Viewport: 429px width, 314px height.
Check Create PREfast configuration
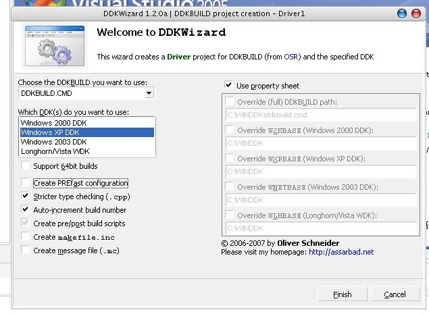(26, 182)
